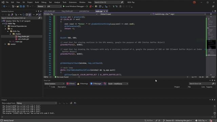Open the x64 platform dropdown
The width and height of the screenshot is (217, 122).
pos(54,6)
